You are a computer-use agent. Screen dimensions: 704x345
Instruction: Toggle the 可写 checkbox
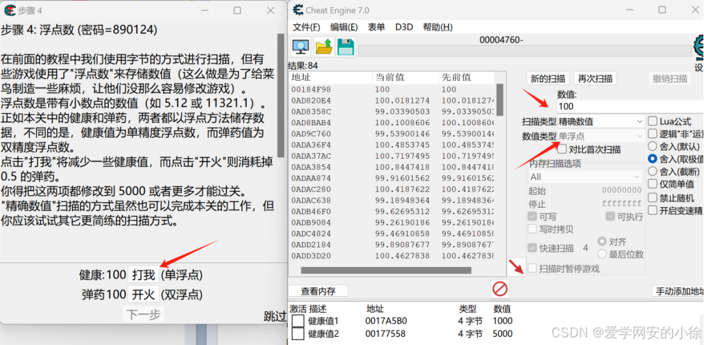532,217
